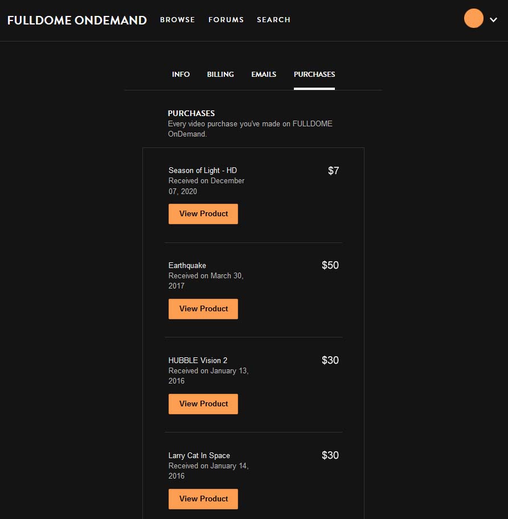Screen dimensions: 508x519
Task: Switch to the Billing tab
Action: point(220,75)
